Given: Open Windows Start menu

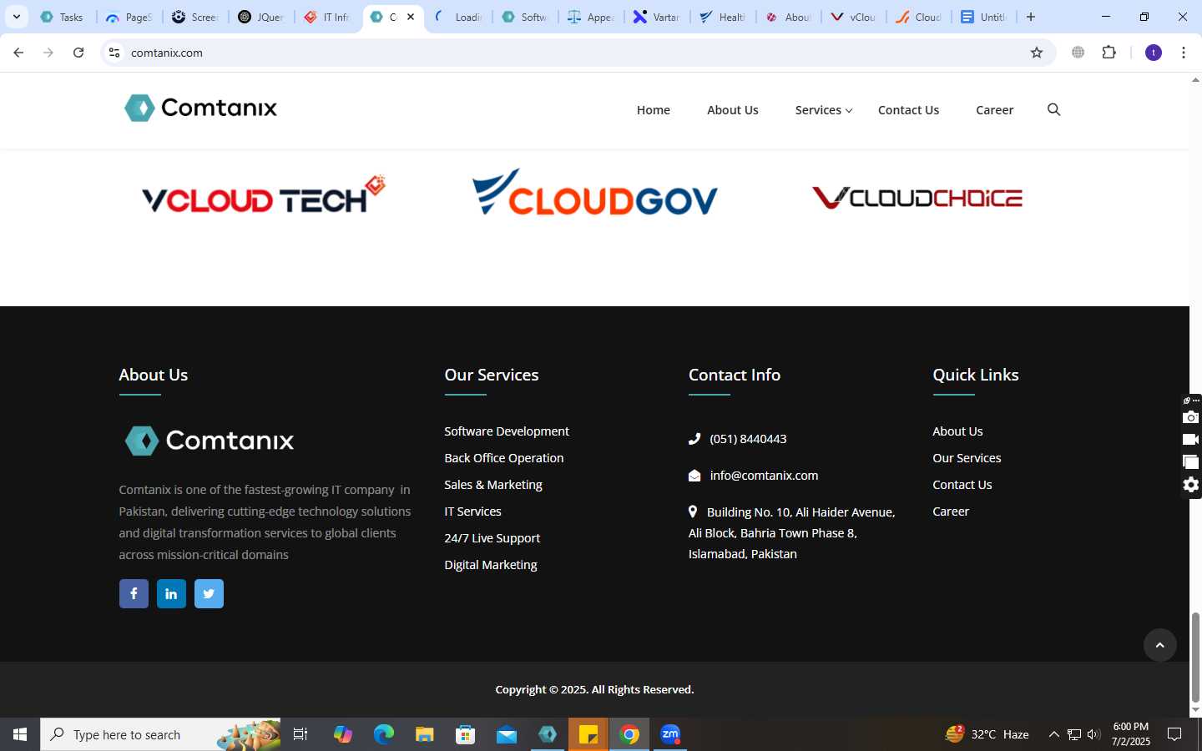Looking at the screenshot, I should [20, 734].
